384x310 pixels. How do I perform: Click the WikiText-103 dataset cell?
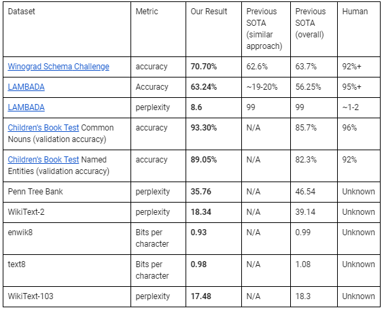pos(67,296)
